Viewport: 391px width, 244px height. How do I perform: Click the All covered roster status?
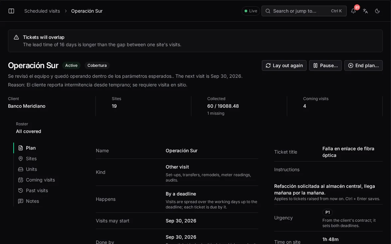point(28,131)
